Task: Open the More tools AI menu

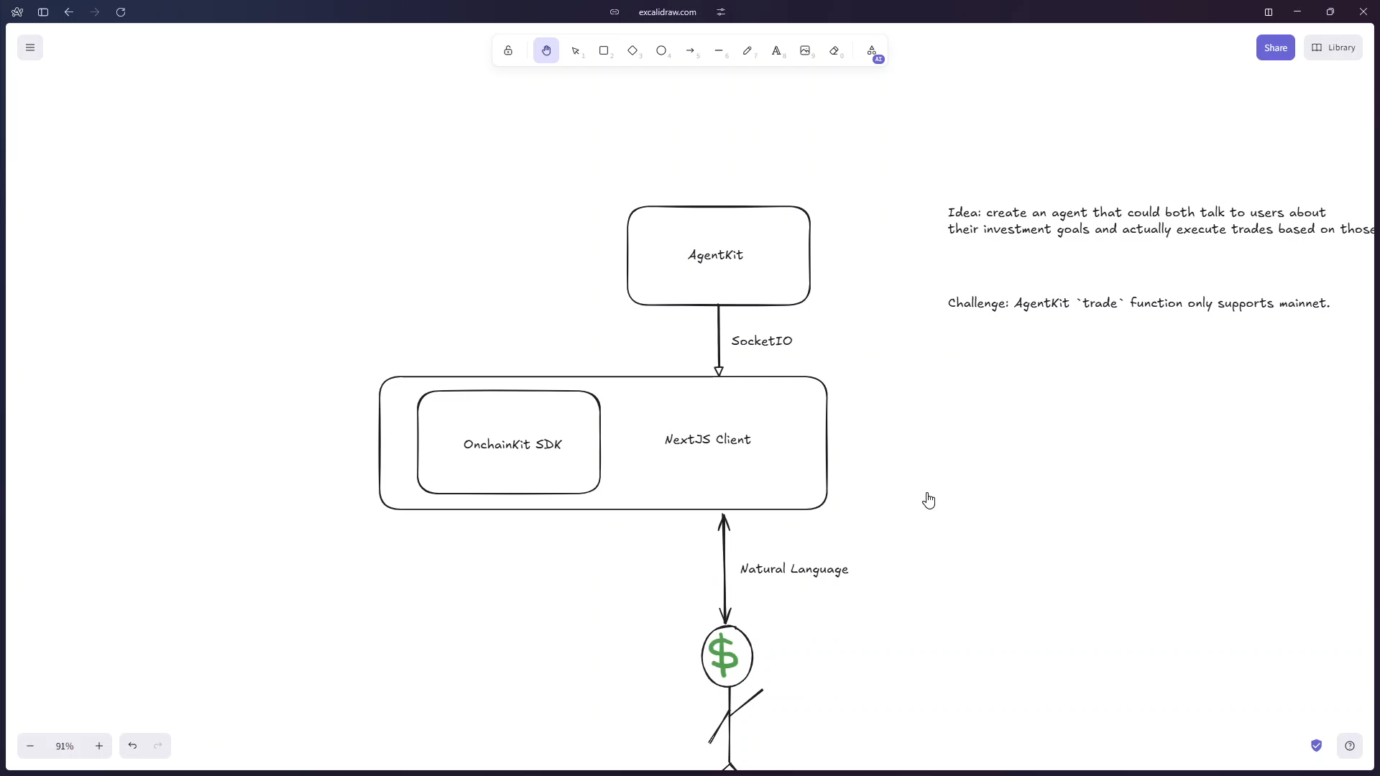Action: (872, 50)
